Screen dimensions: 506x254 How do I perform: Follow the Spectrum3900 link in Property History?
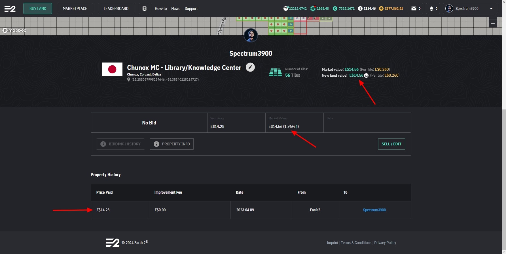pyautogui.click(x=374, y=210)
